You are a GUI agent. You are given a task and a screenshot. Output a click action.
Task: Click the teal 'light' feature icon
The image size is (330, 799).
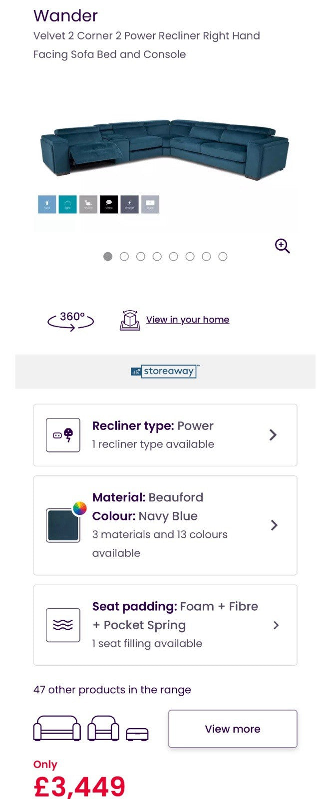point(67,204)
